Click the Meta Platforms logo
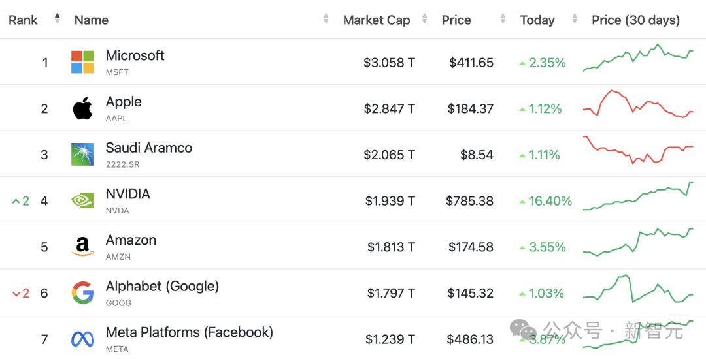 point(83,339)
